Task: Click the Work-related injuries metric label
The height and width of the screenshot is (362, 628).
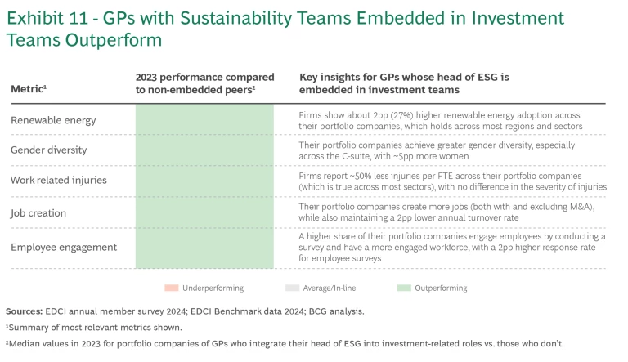Action: tap(58, 180)
